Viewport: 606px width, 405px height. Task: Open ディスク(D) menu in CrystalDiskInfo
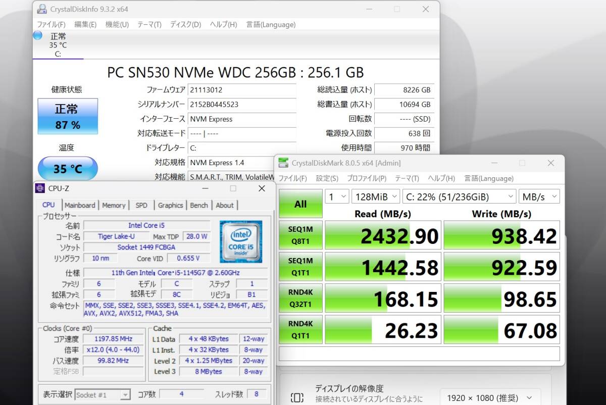click(x=185, y=24)
